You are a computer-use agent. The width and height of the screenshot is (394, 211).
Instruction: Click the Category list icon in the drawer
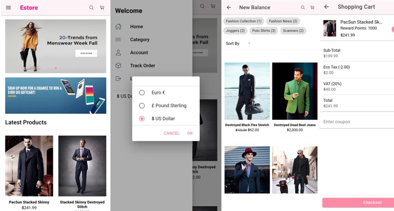(118, 39)
